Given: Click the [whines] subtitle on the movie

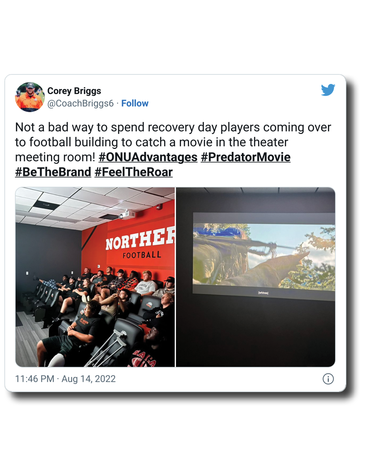Looking at the screenshot, I should pyautogui.click(x=263, y=293).
